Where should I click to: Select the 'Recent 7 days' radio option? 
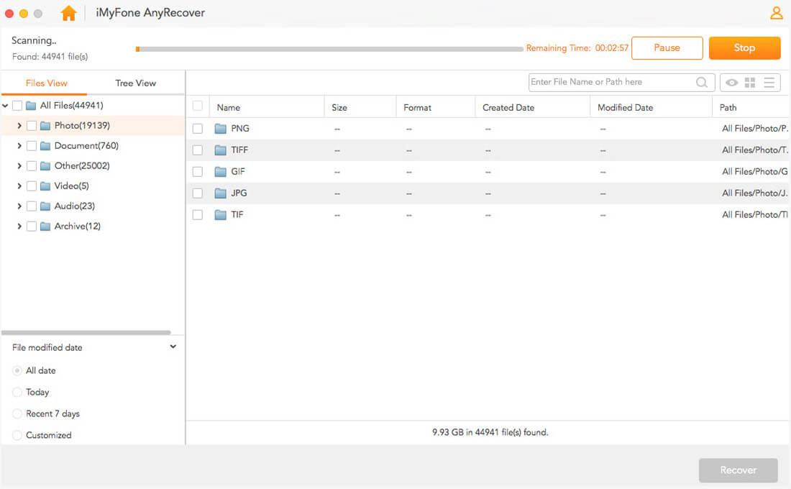(17, 414)
